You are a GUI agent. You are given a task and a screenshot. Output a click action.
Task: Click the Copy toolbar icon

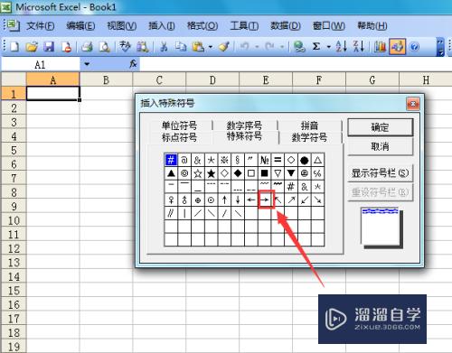181,47
